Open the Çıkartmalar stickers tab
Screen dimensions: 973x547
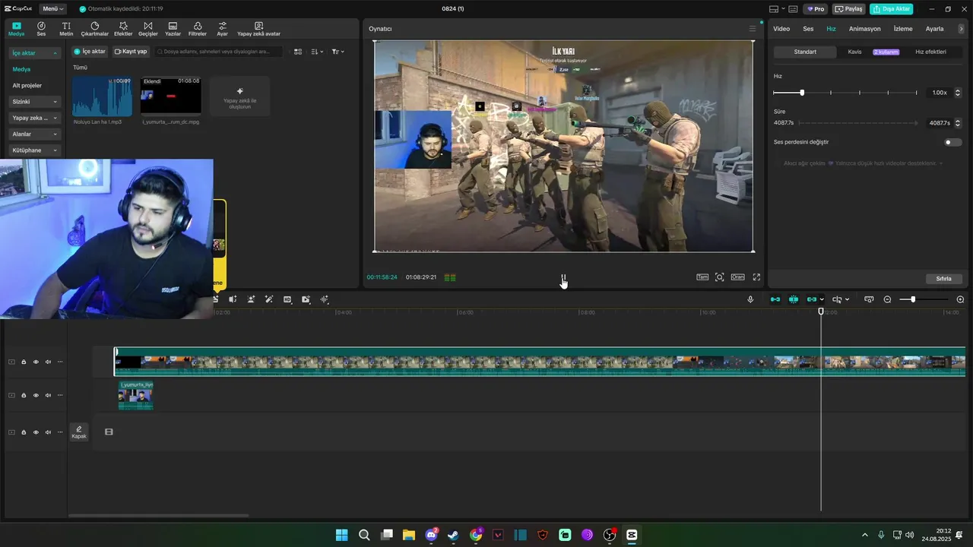tap(95, 29)
